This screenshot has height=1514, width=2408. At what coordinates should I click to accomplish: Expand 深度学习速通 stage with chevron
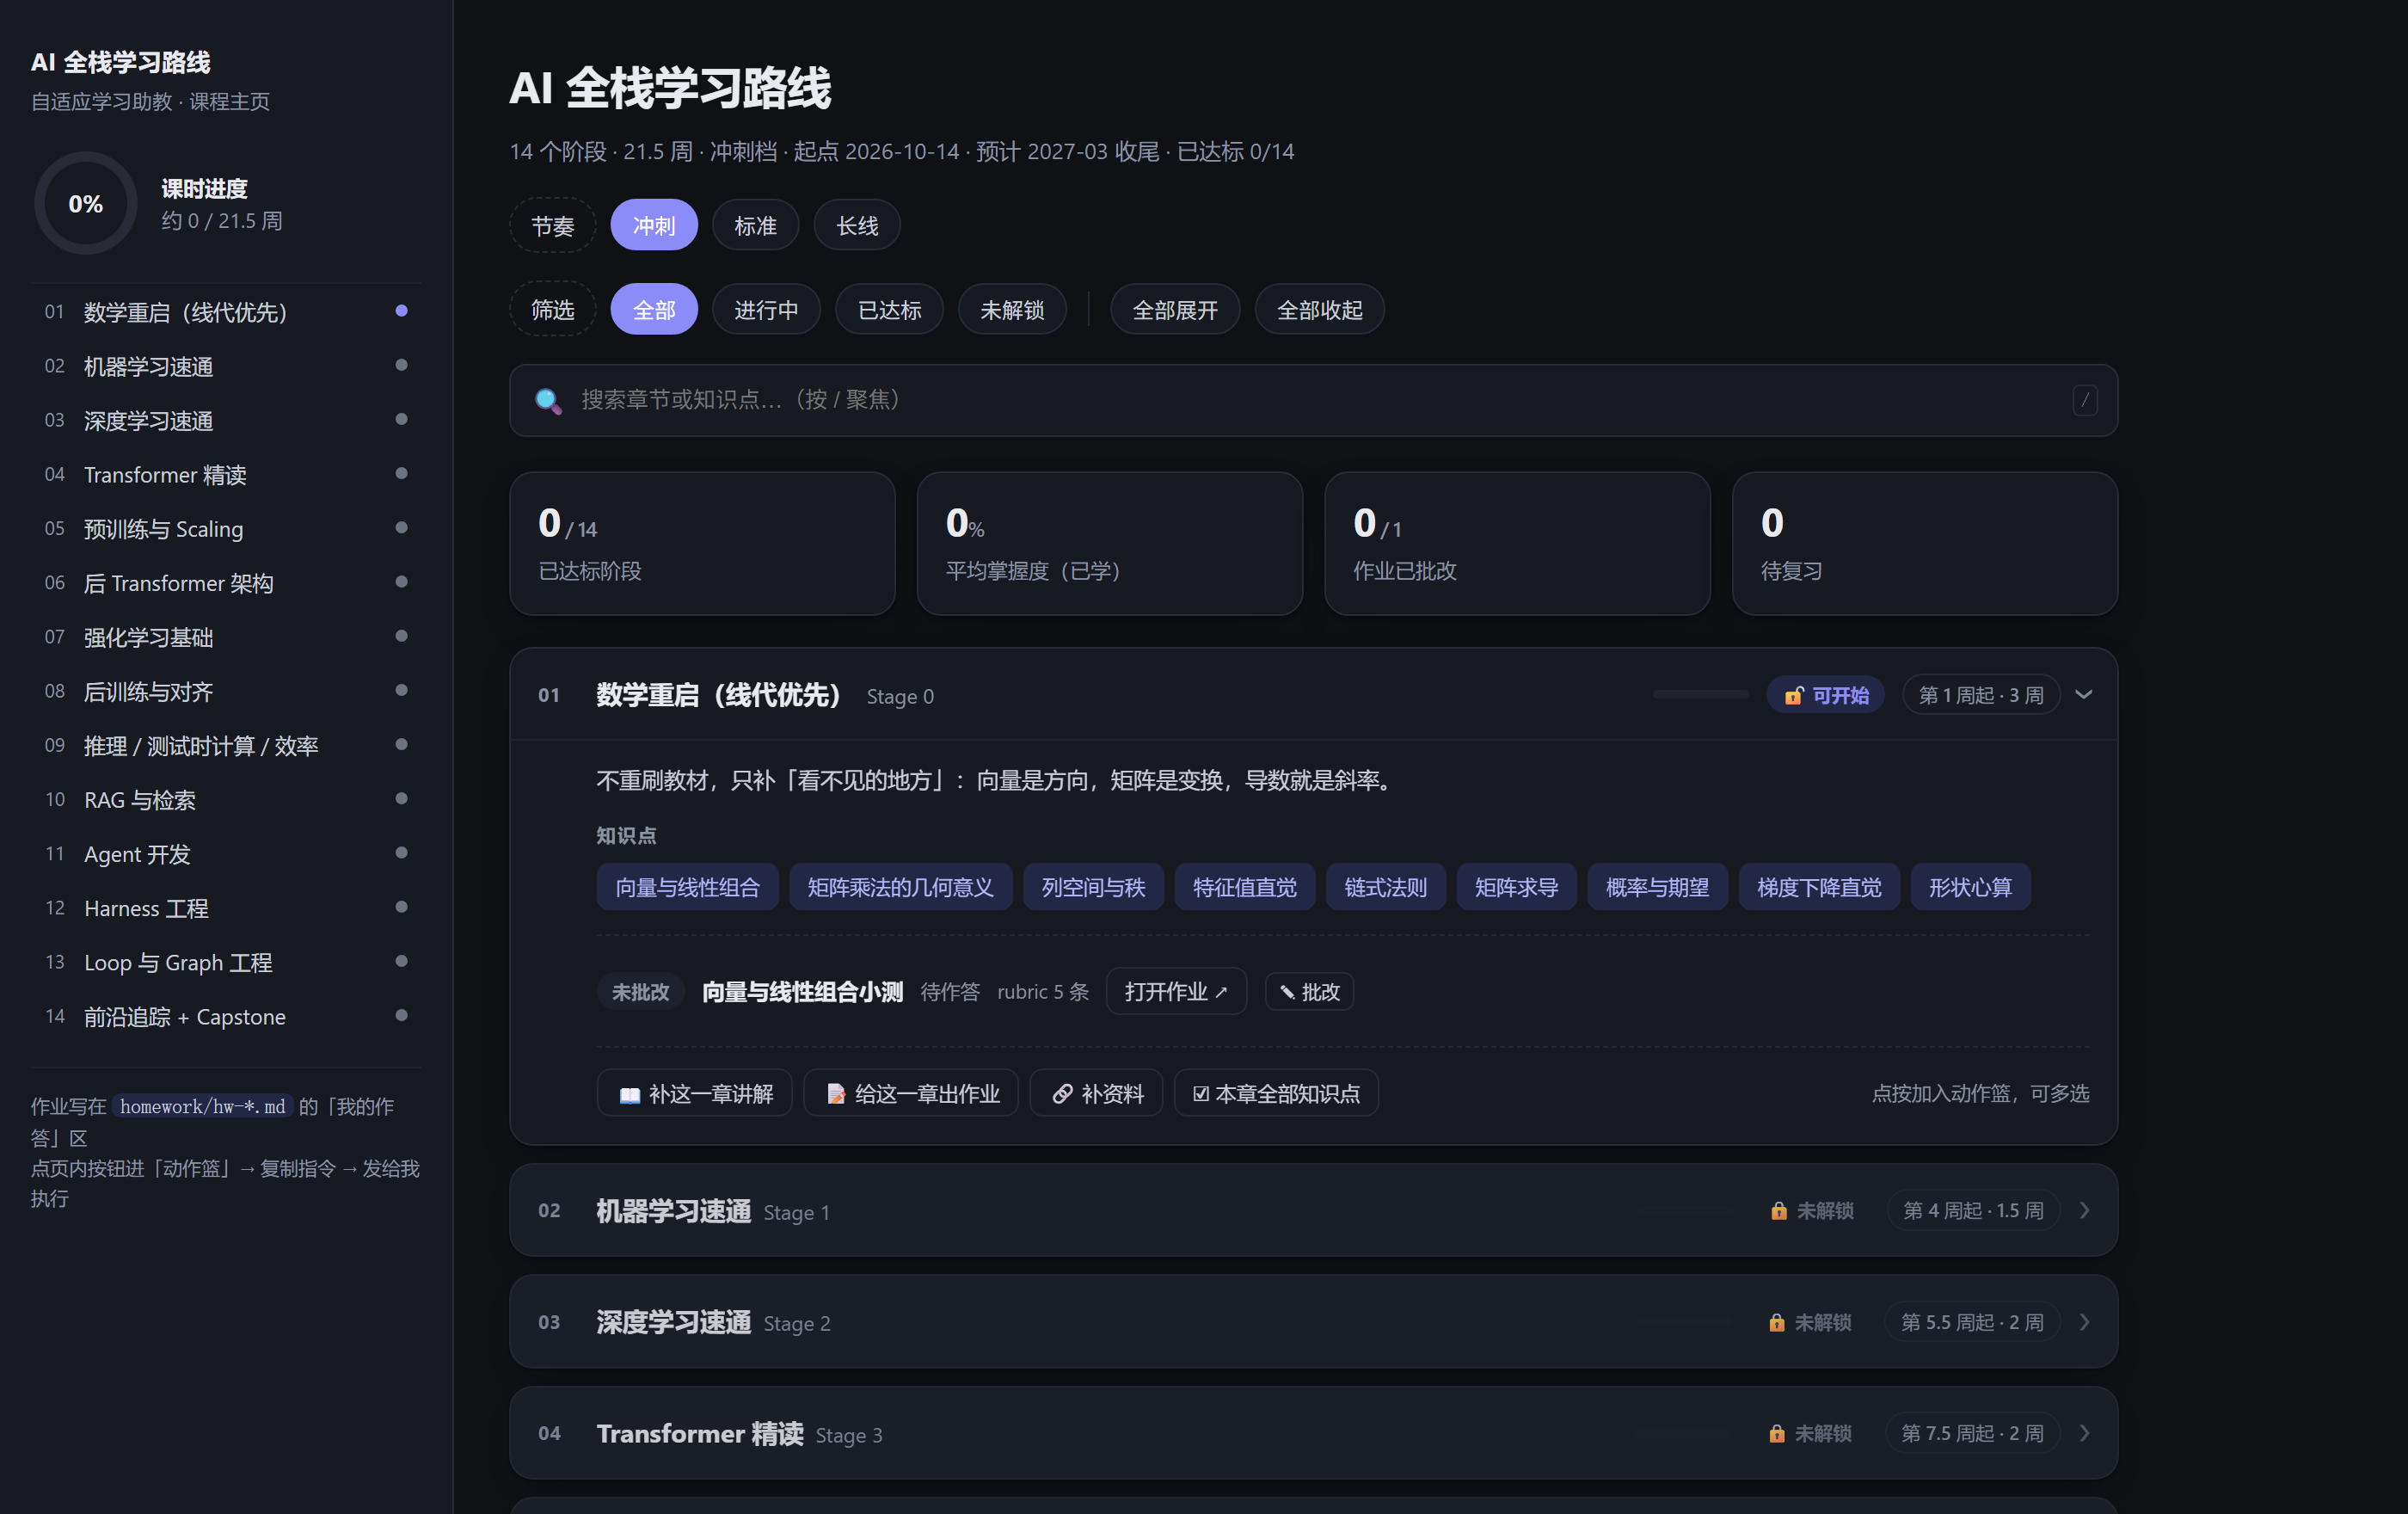[x=2085, y=1322]
